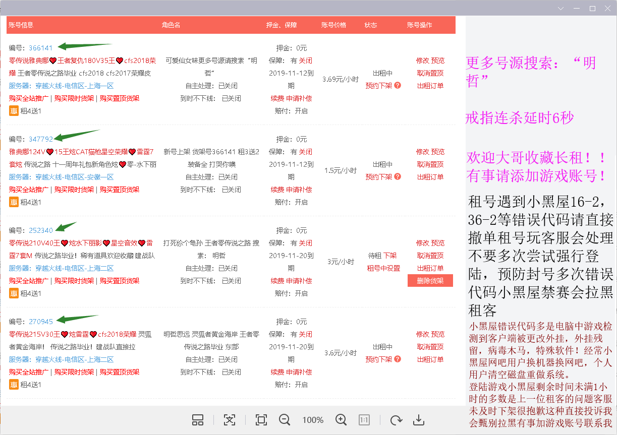Open 出租订单 for account 270945
The width and height of the screenshot is (617, 435).
(x=430, y=359)
